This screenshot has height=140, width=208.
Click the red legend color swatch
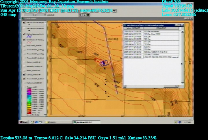tap(29, 113)
